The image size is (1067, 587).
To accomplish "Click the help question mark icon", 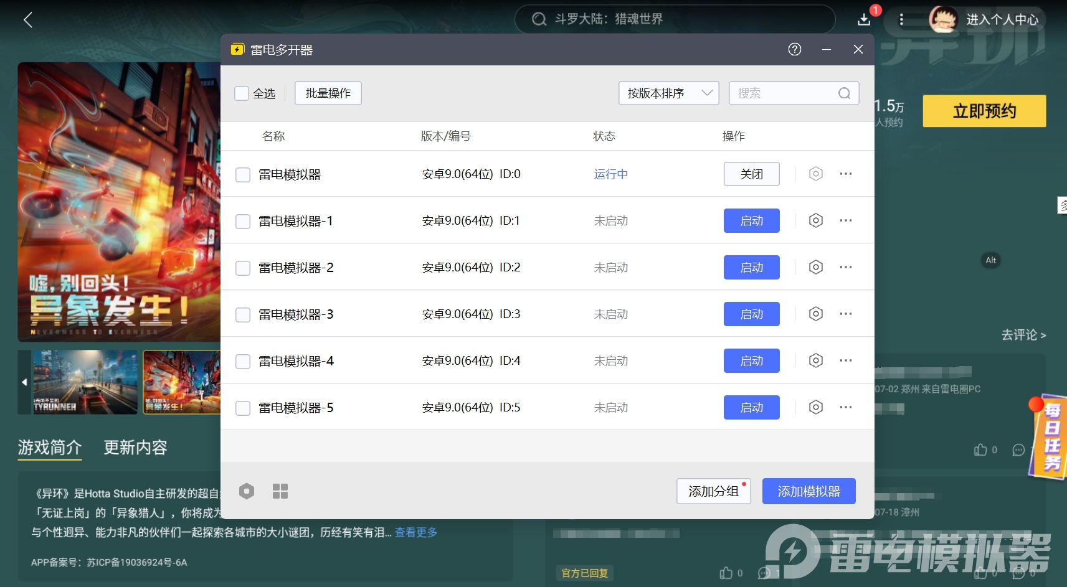I will tap(794, 50).
